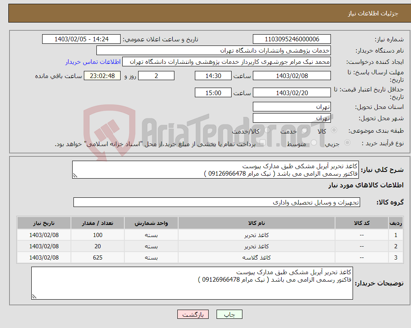Screen dimensions: 411x328
Task: Click the price validity date 1403/02/20 field
Action: click(292, 93)
